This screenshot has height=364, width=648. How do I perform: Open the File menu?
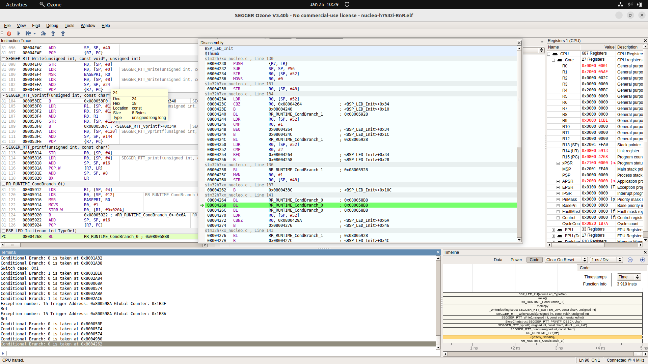(7, 26)
